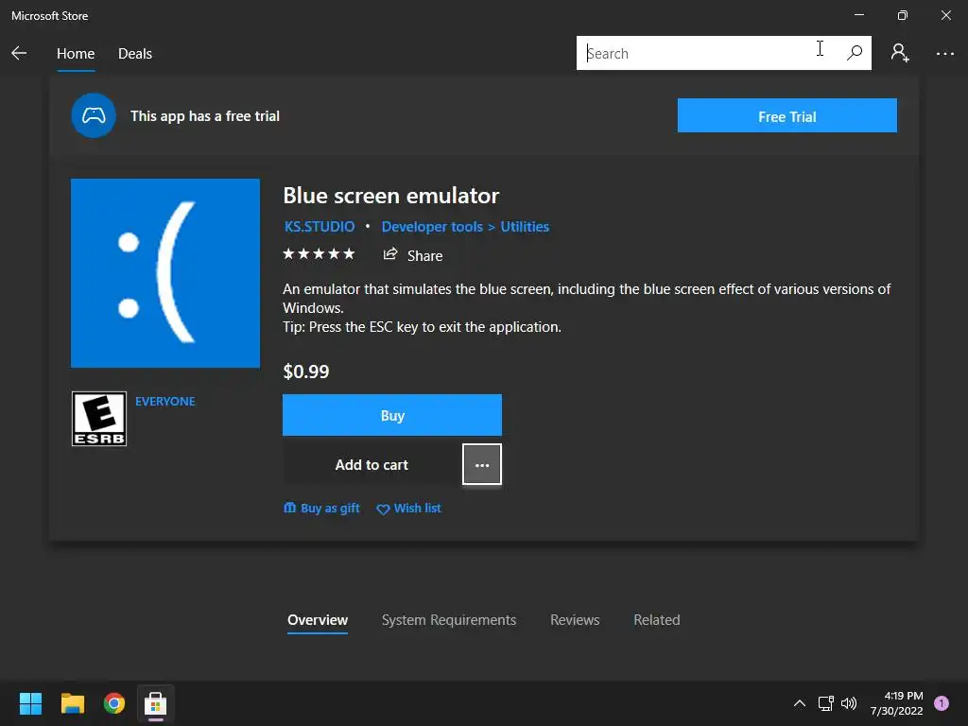
Task: Click Buy as gift link
Action: (x=321, y=508)
